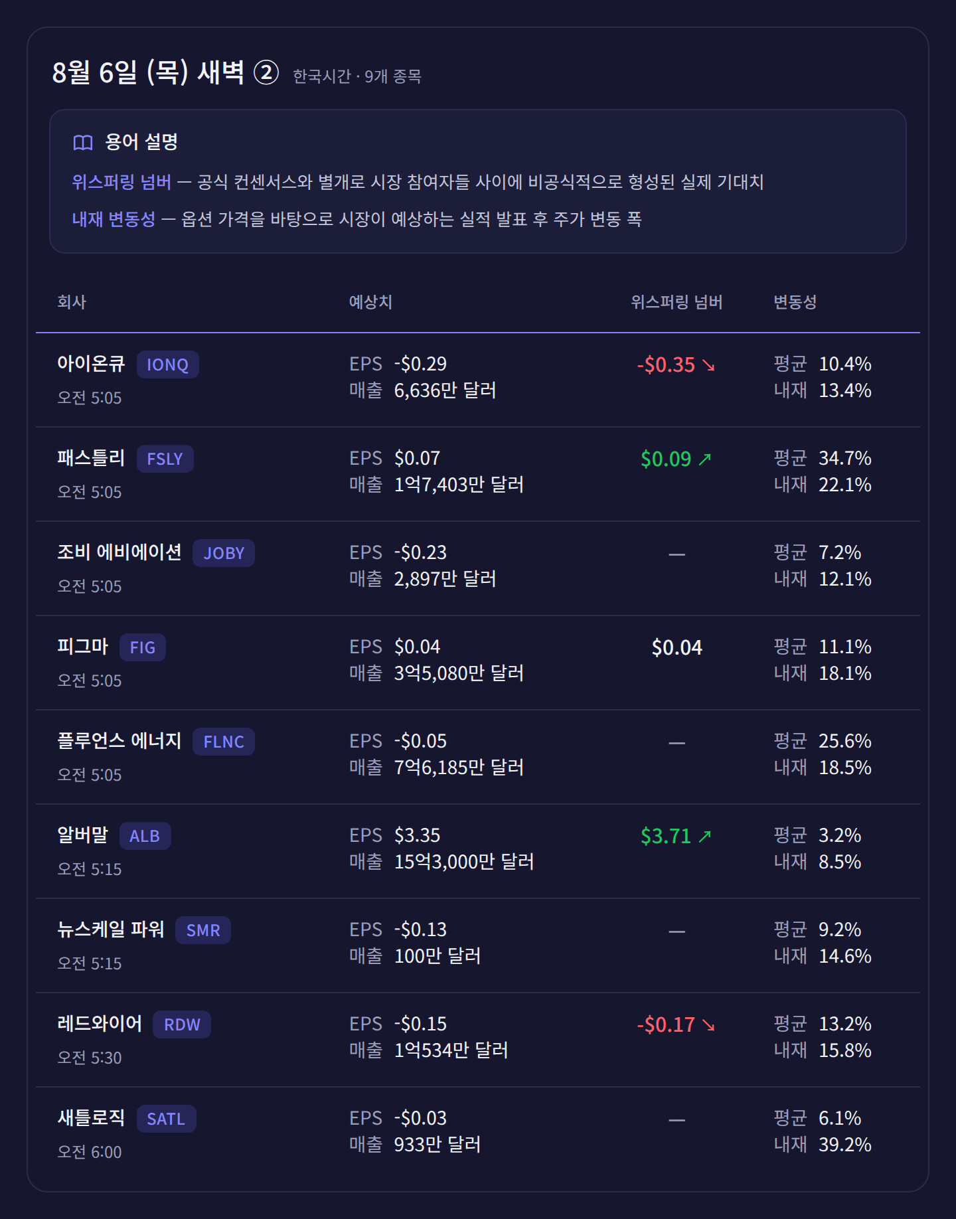The width and height of the screenshot is (956, 1219).
Task: Click the green up arrow beside $3.71
Action: click(x=705, y=836)
